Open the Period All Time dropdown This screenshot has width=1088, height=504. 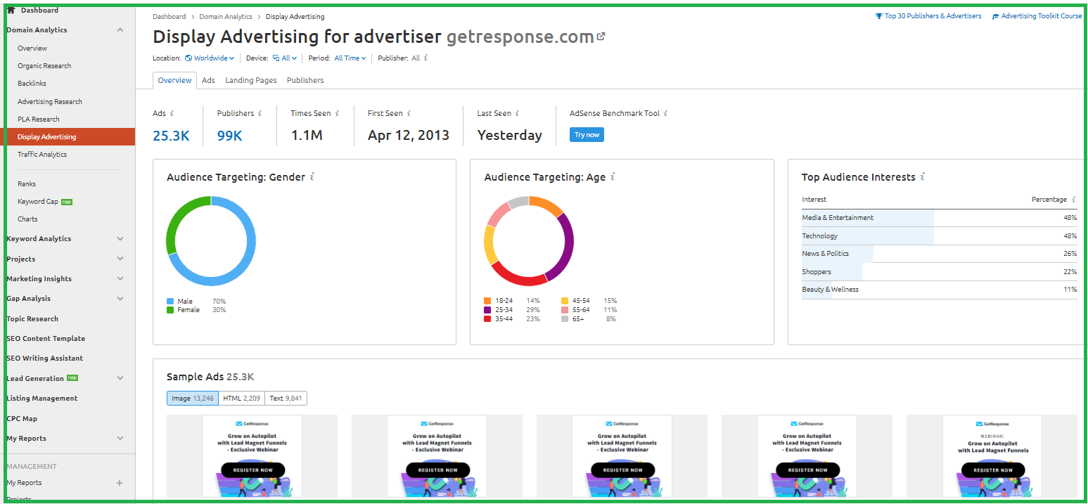coord(350,58)
